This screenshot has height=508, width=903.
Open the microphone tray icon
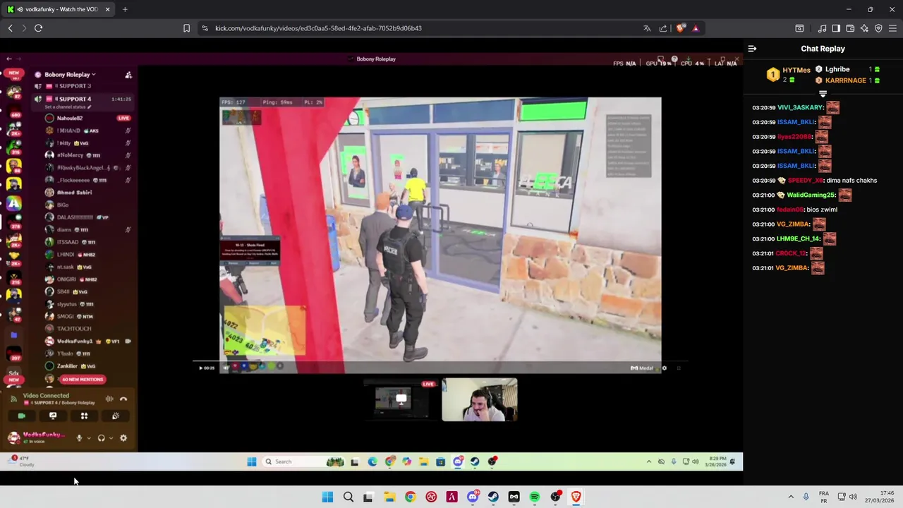[x=806, y=497]
